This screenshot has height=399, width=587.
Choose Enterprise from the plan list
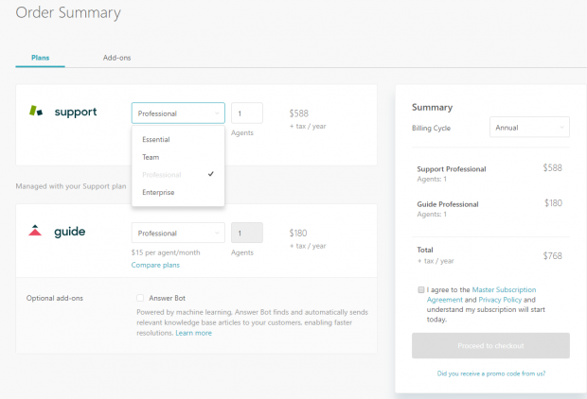pyautogui.click(x=158, y=192)
